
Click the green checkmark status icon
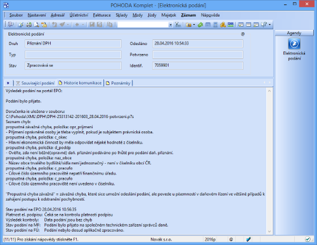(x=307, y=239)
